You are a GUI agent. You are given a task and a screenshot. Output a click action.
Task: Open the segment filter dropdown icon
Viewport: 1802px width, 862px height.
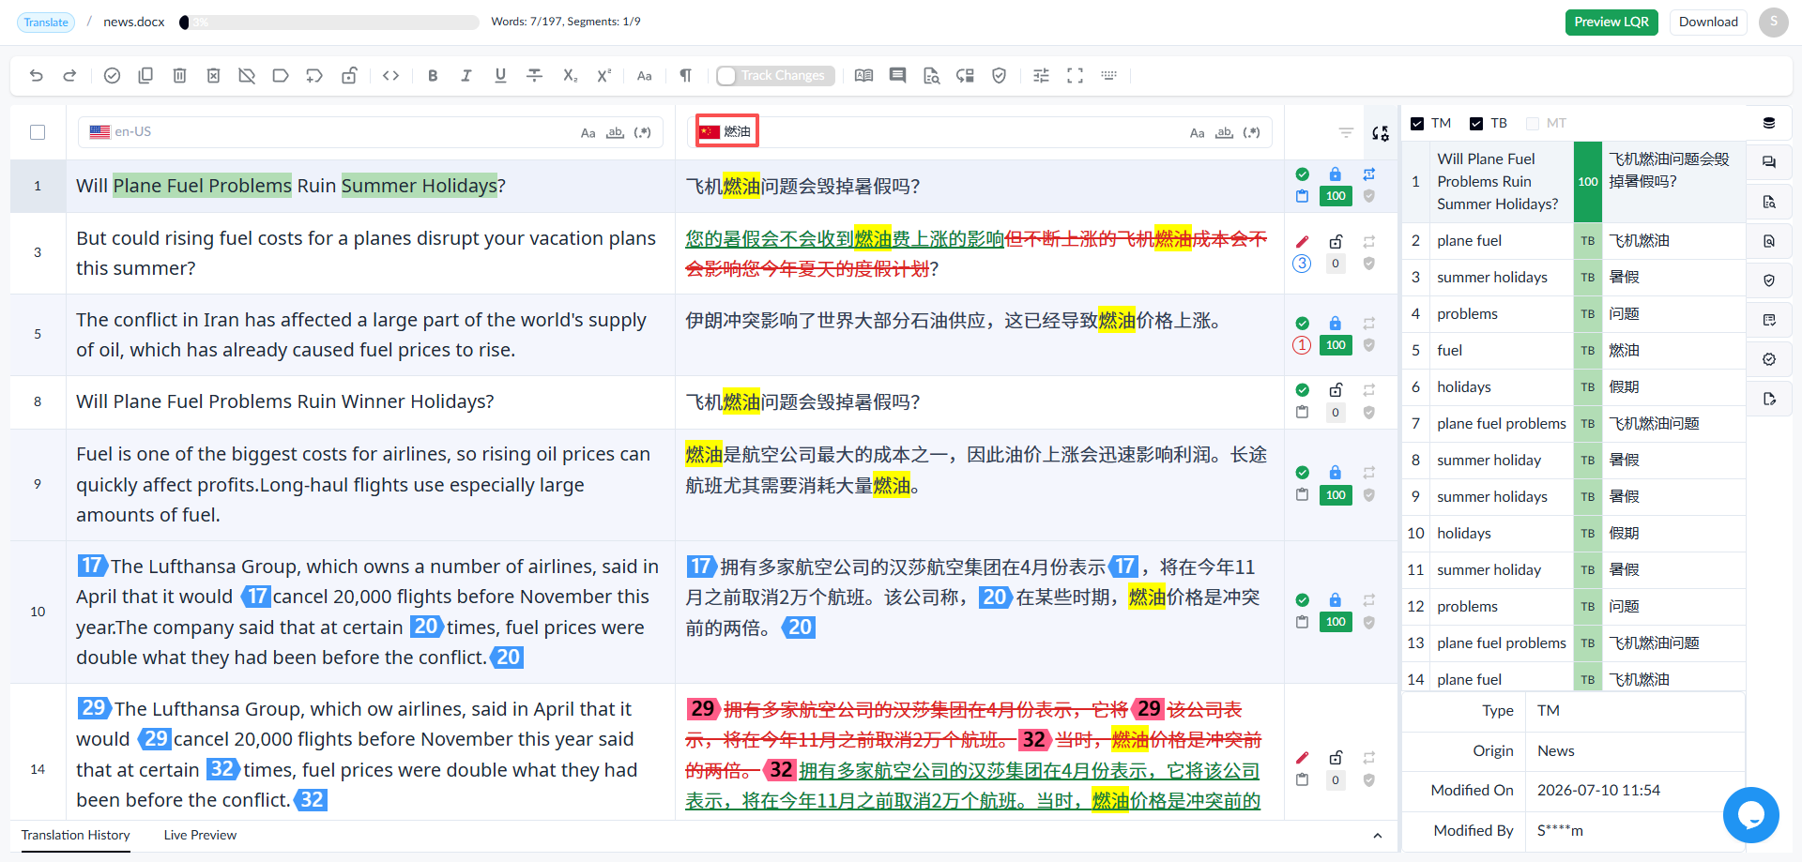(x=1346, y=133)
